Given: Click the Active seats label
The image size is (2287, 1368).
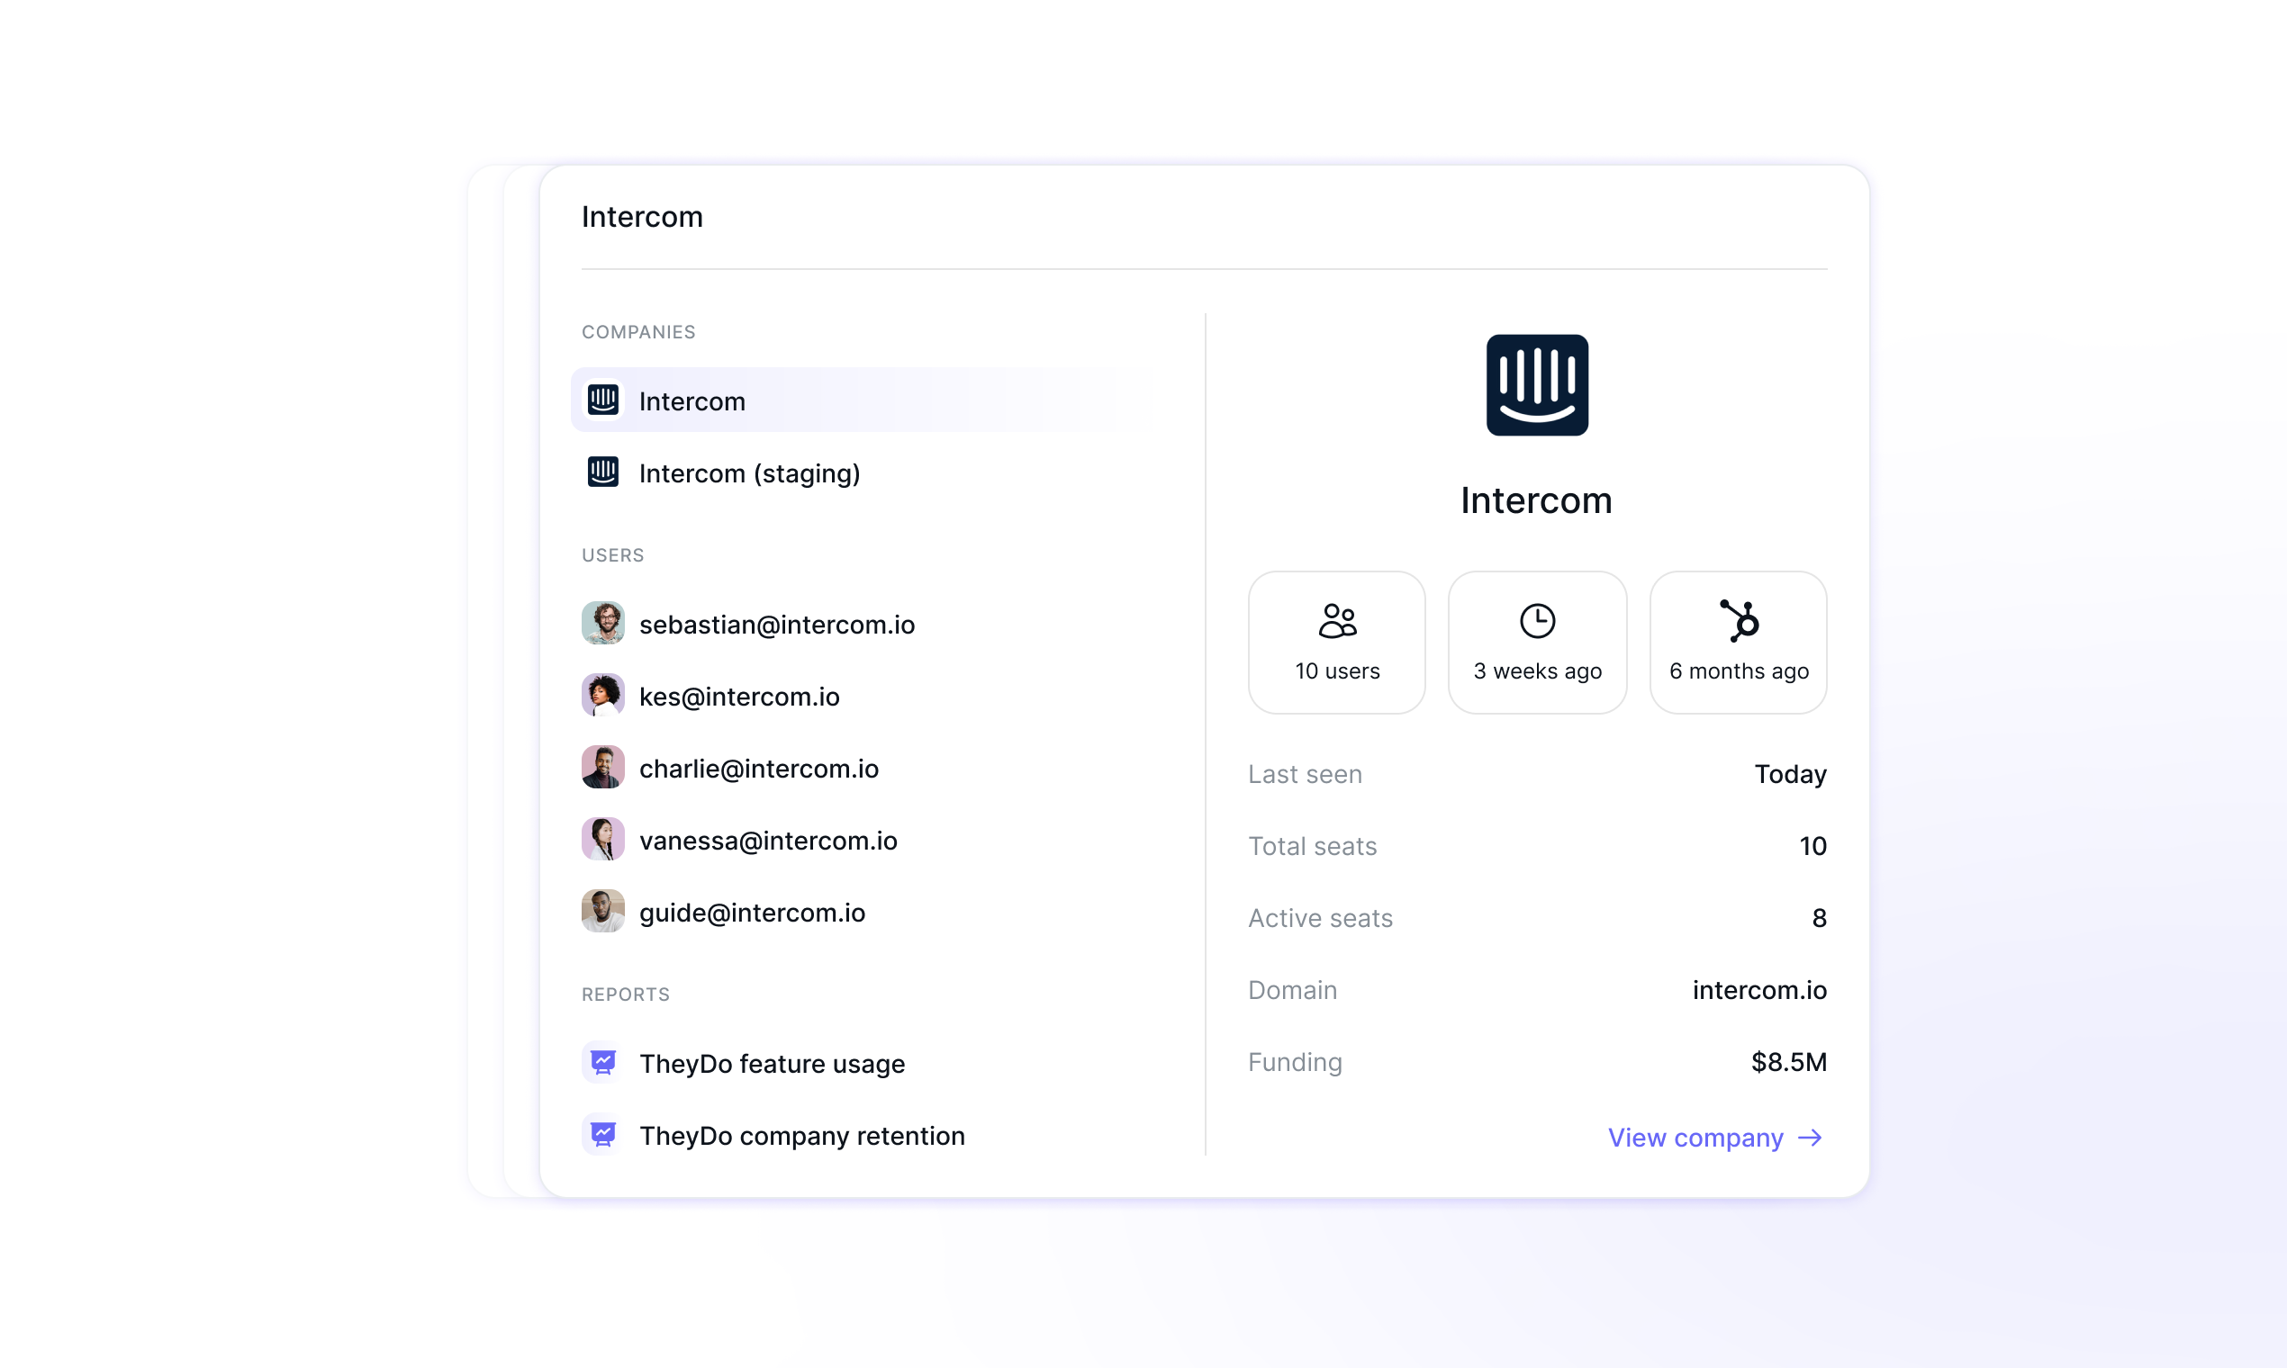Looking at the screenshot, I should coord(1321,918).
